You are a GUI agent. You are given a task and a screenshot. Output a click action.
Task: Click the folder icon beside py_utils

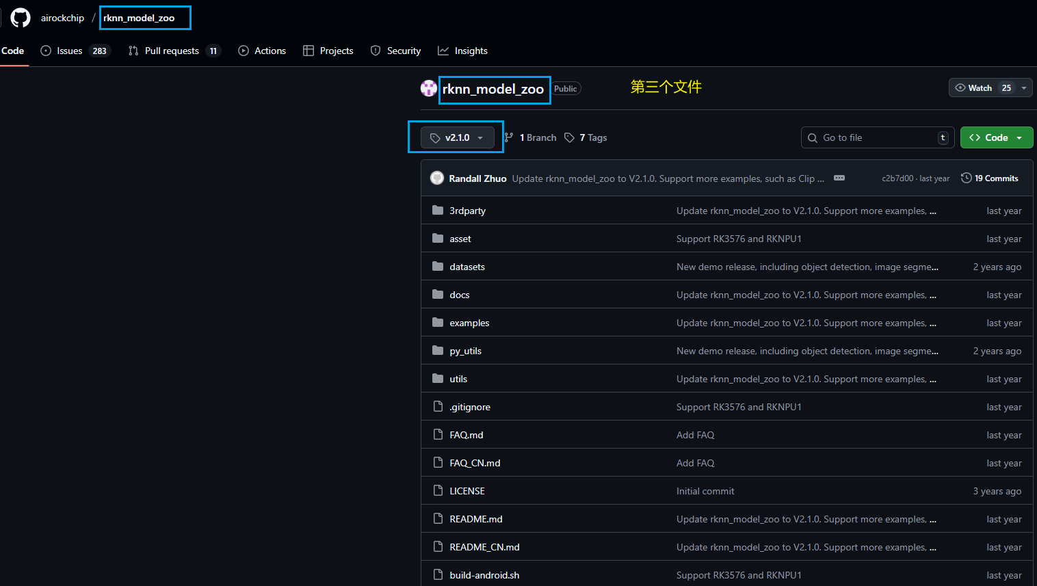438,350
